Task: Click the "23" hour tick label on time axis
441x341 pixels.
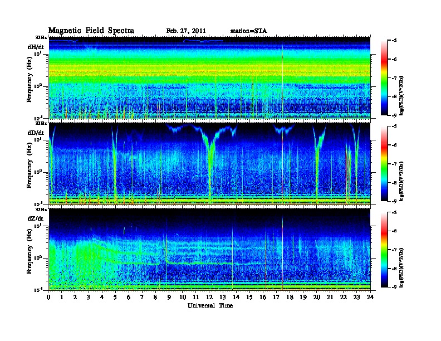Action: 357,297
